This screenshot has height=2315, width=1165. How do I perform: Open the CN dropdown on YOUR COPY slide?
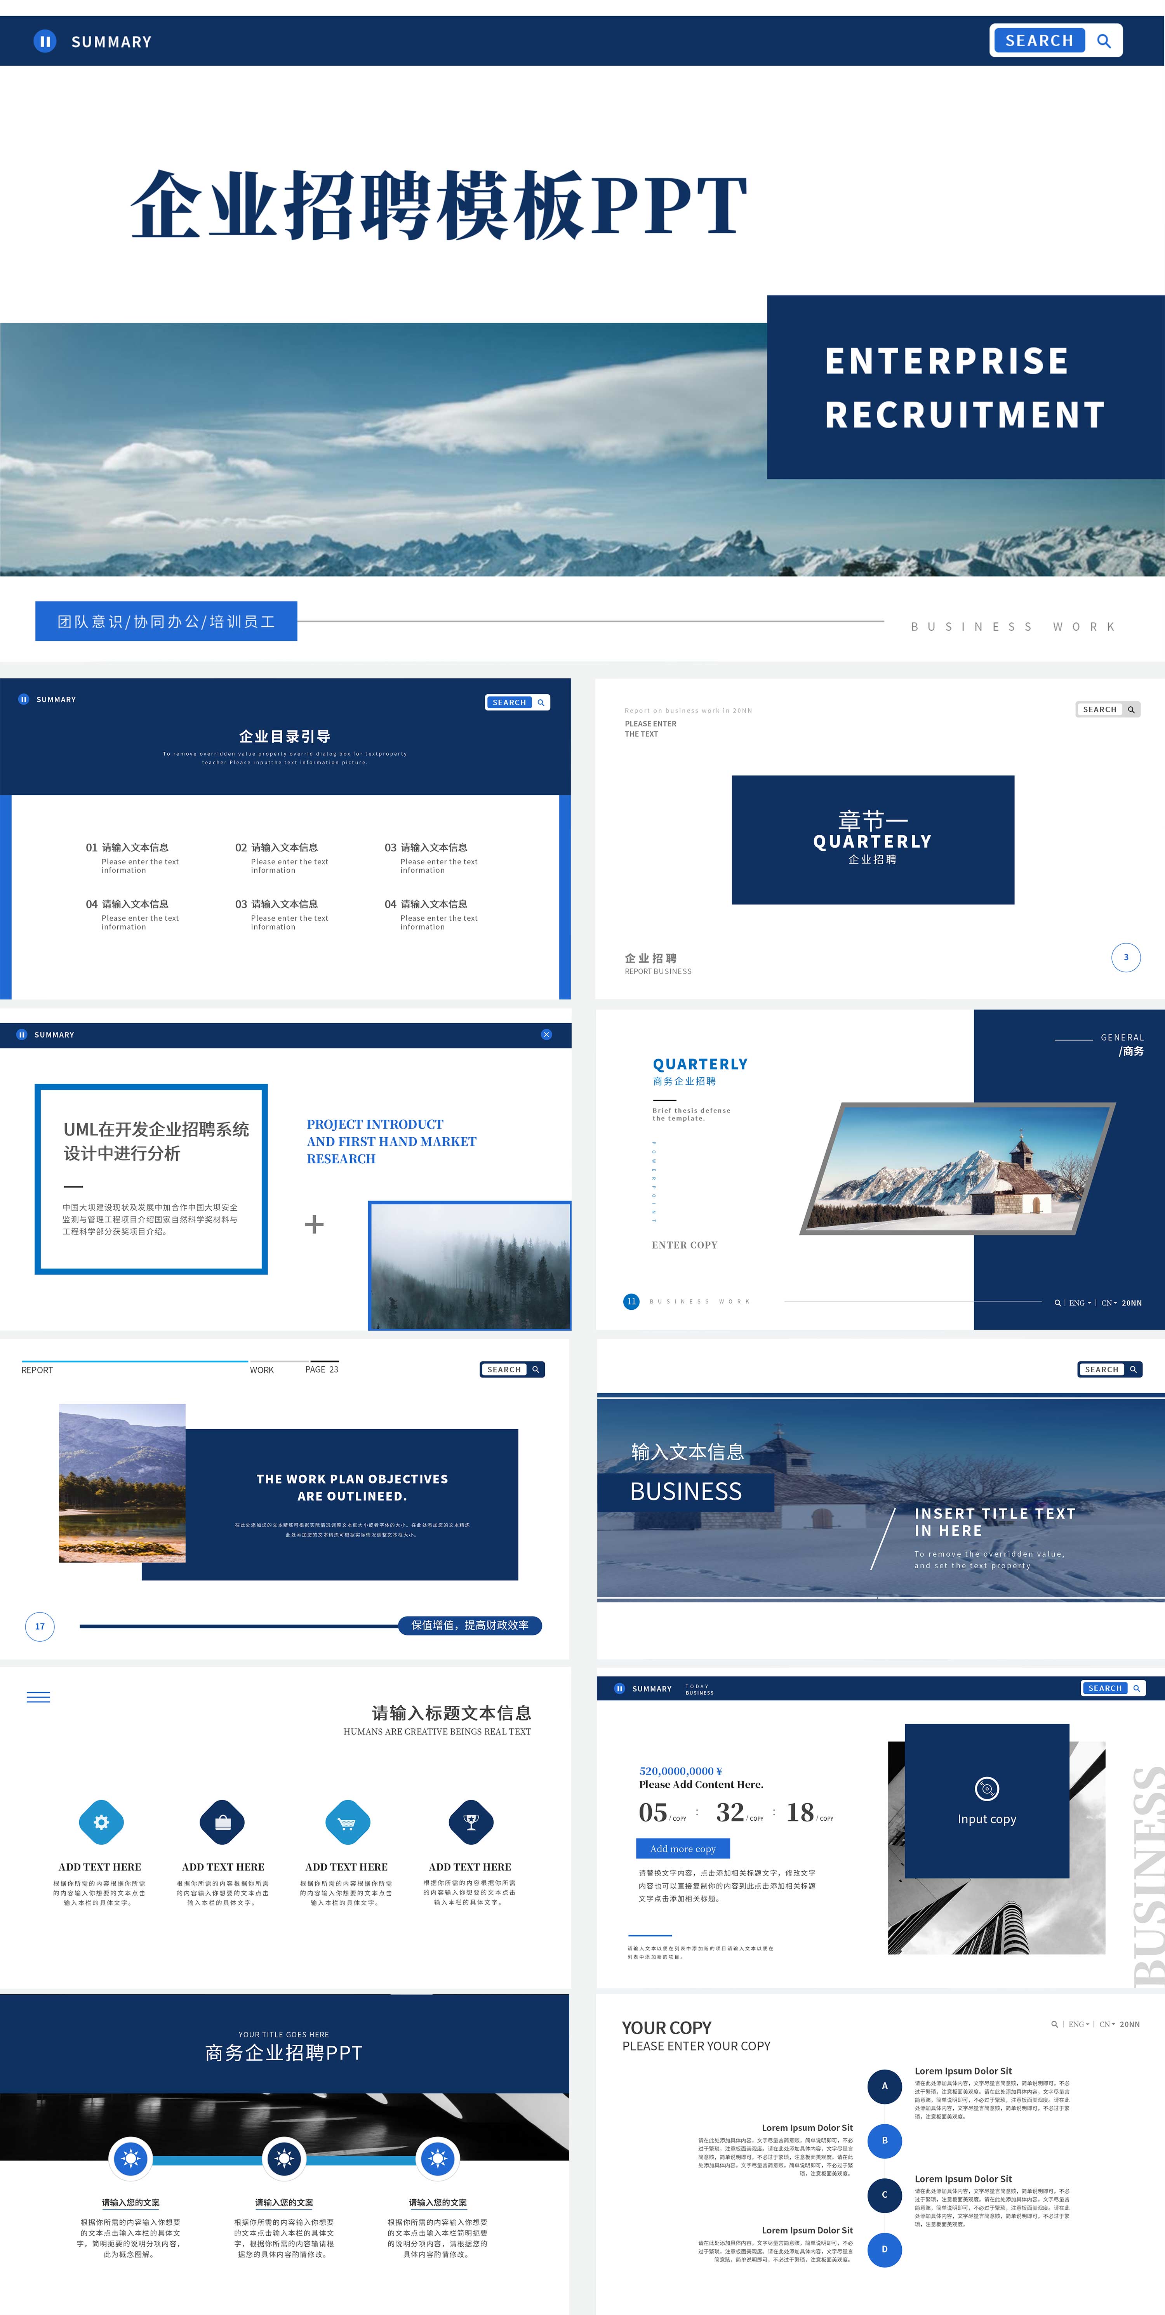(x=1107, y=2024)
